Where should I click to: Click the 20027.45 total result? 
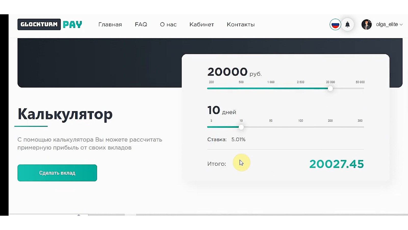tap(336, 164)
